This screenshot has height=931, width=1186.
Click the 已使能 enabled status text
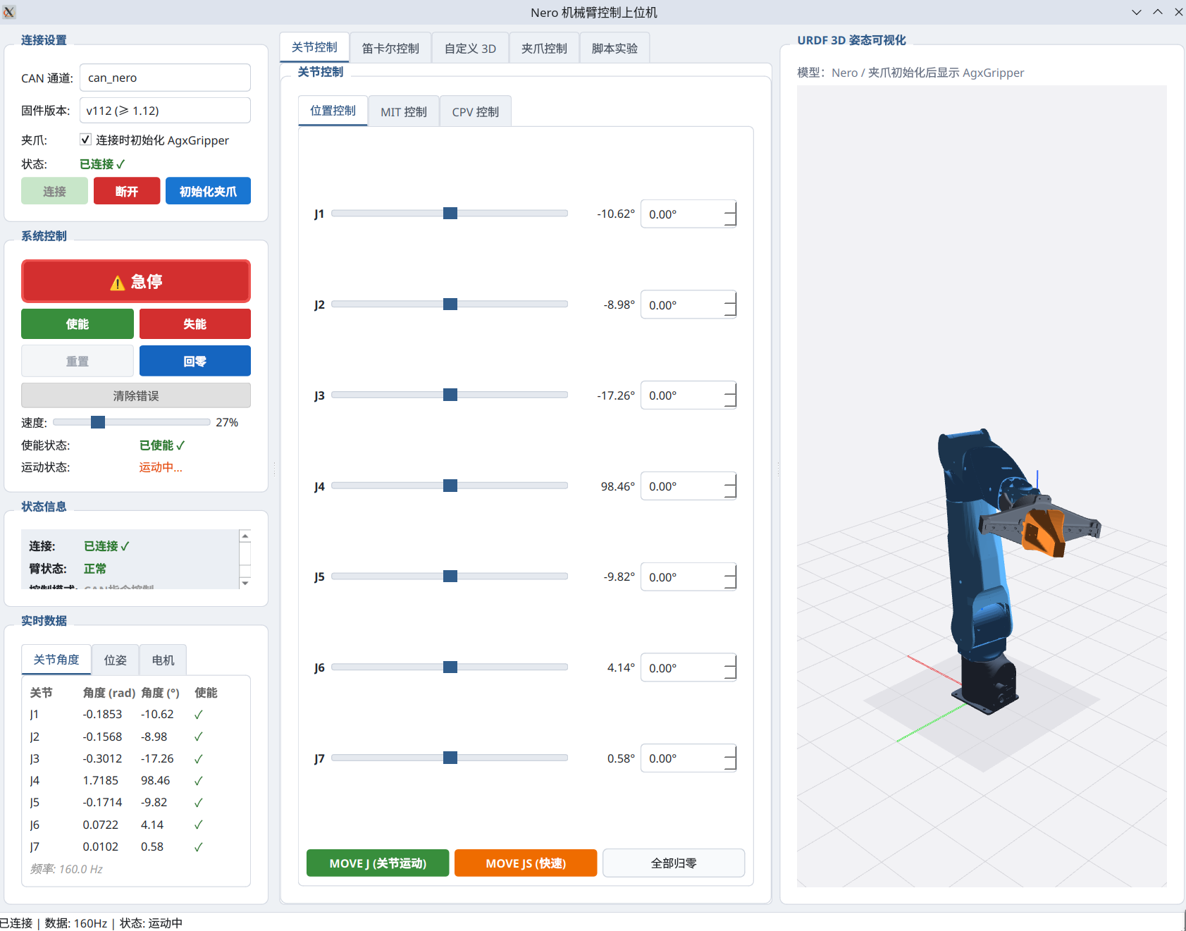(162, 445)
